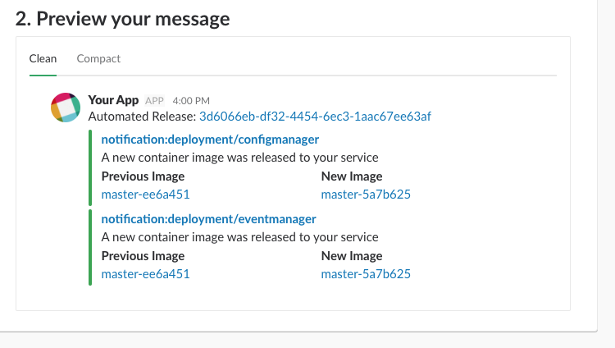The height and width of the screenshot is (348, 615).
Task: Switch to the Compact preview tab
Action: pyautogui.click(x=98, y=58)
